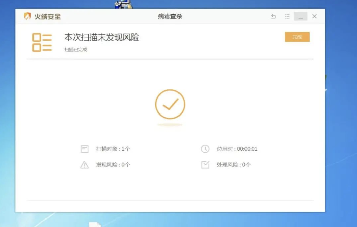Viewport: 357px width, 227px height.
Task: Click the 病毒查杀 window title
Action: pyautogui.click(x=170, y=16)
